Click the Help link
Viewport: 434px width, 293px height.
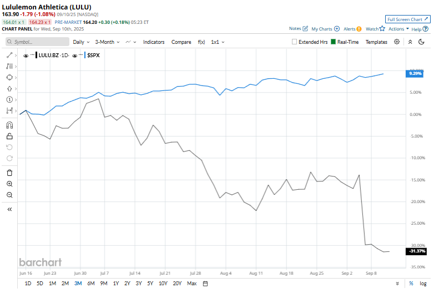[x=416, y=29]
